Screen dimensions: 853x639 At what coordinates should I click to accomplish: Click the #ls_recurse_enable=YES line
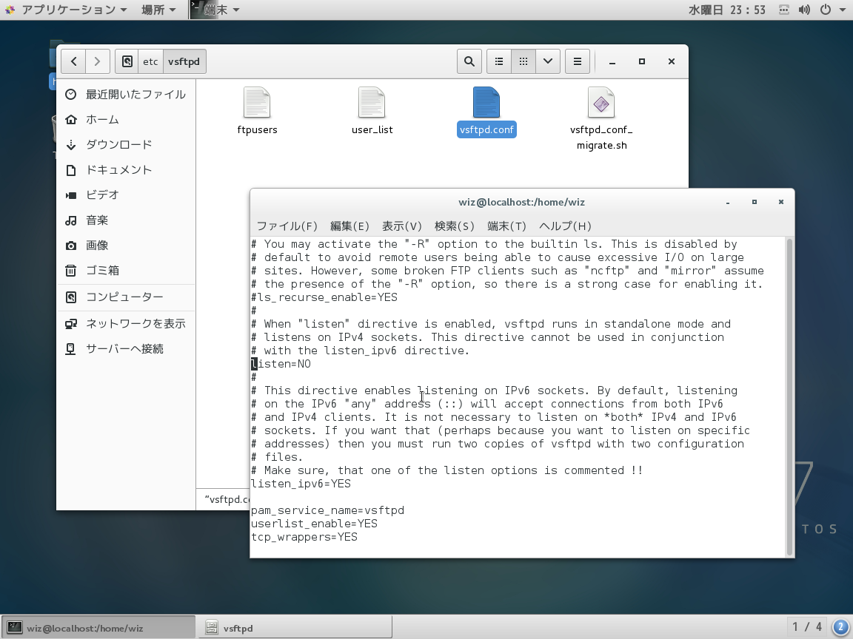[324, 297]
